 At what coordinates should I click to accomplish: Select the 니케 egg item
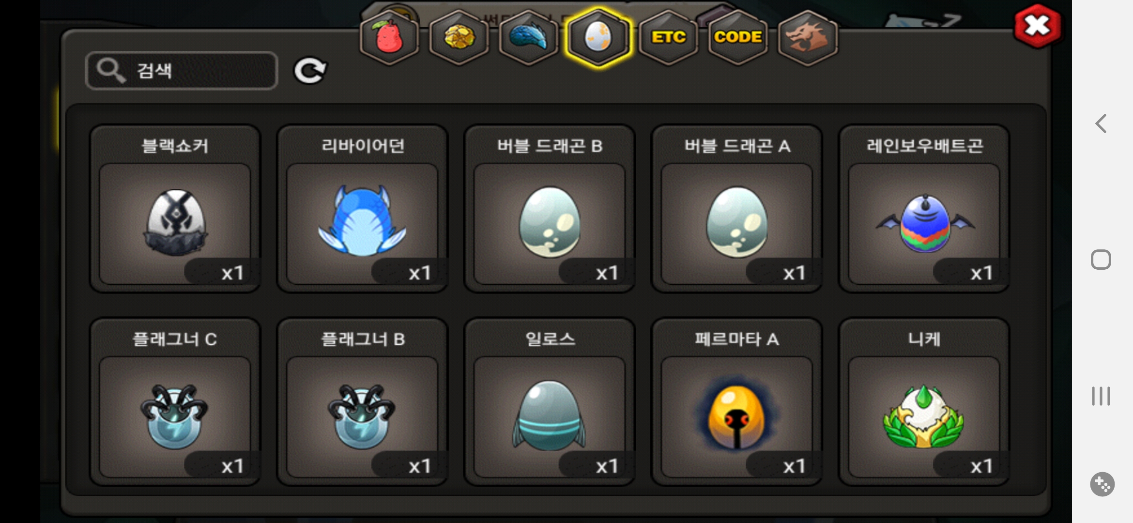point(924,402)
